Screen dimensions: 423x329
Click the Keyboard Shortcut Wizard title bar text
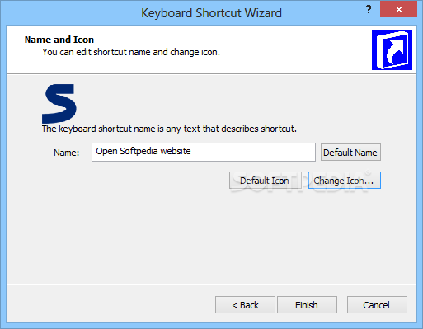tap(211, 13)
